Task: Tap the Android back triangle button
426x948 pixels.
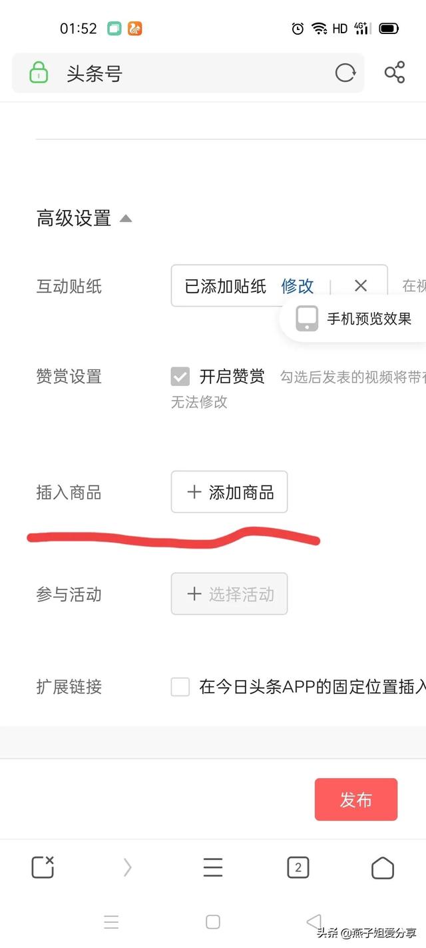Action: coord(314,922)
